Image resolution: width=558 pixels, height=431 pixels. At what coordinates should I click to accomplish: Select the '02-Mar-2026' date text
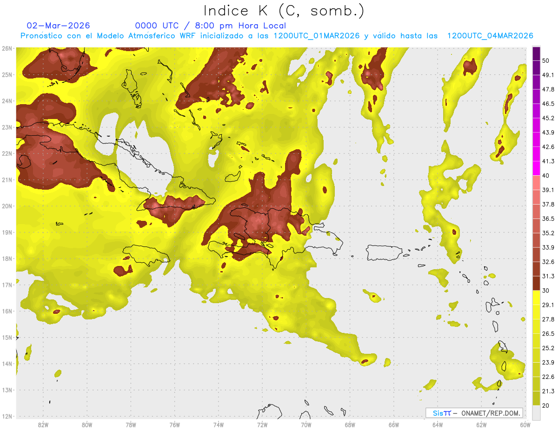click(59, 26)
